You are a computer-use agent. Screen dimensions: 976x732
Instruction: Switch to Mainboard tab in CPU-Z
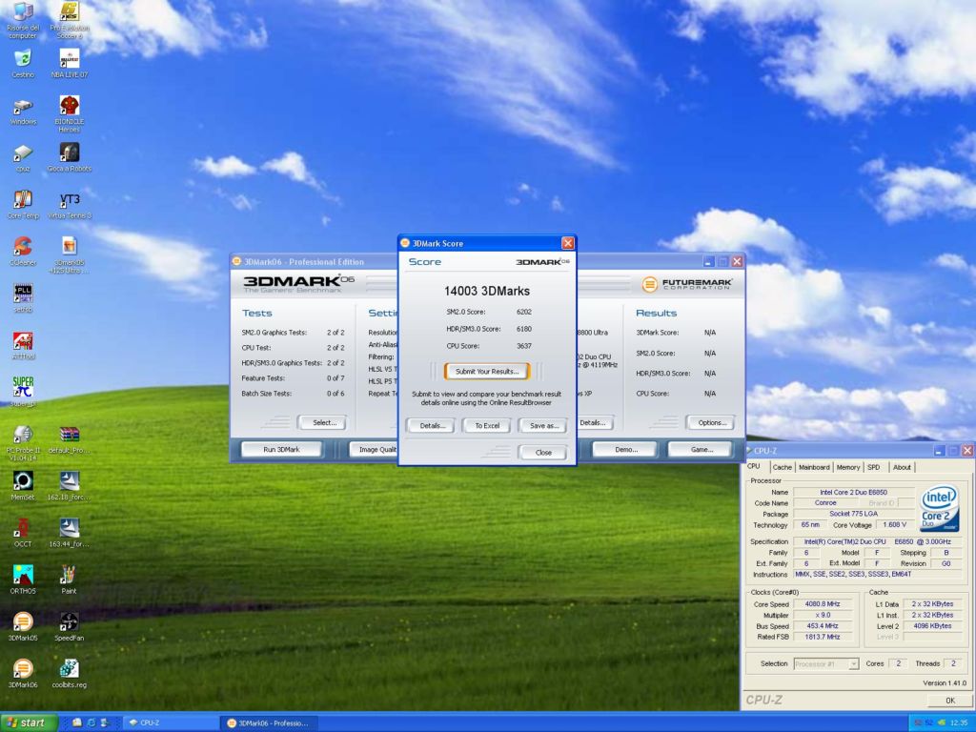814,467
